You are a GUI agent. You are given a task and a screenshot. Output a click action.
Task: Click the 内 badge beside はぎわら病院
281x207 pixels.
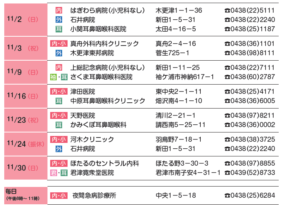tap(59, 10)
